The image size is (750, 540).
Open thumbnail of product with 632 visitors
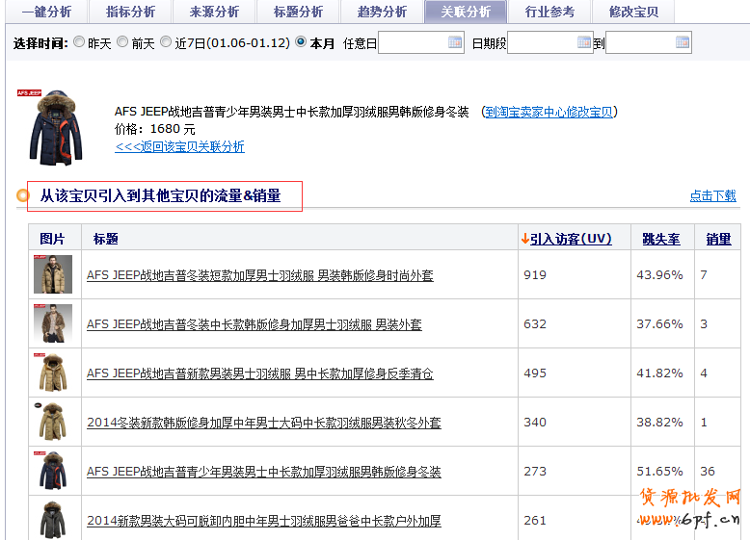click(53, 323)
